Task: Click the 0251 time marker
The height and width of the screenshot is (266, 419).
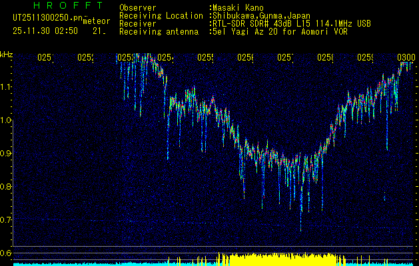Action: 45,57
